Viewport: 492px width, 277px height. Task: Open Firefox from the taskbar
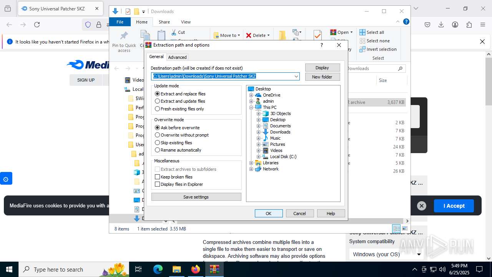(196, 269)
